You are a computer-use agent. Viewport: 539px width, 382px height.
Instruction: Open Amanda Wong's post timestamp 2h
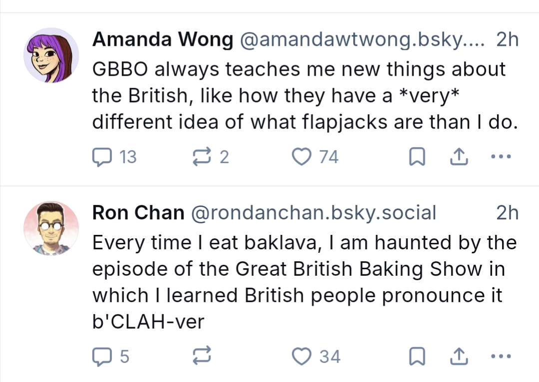click(507, 40)
